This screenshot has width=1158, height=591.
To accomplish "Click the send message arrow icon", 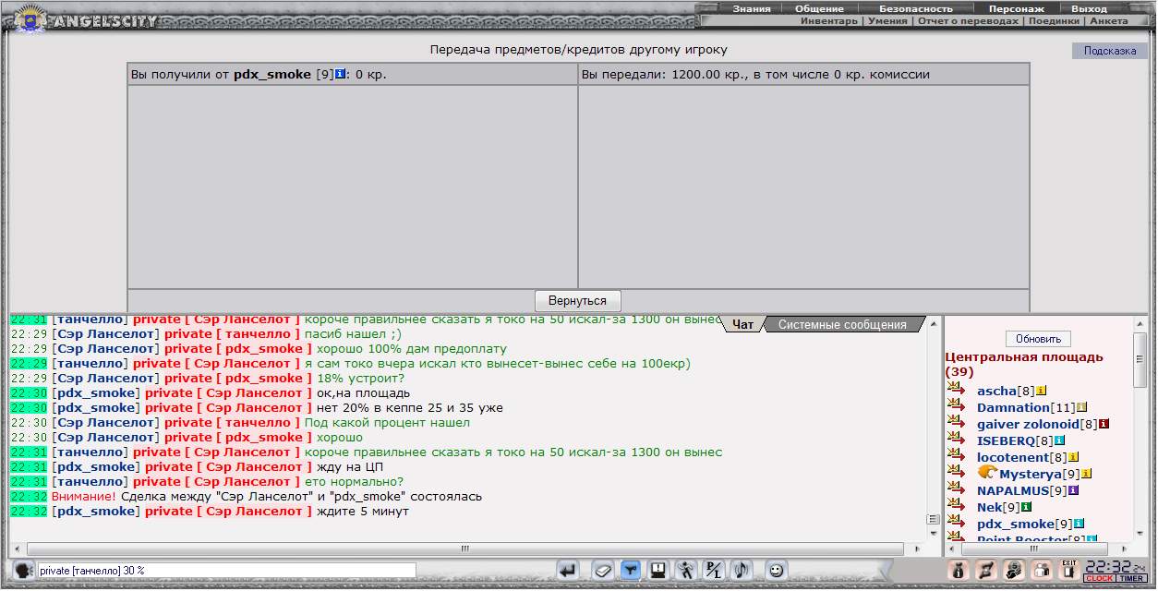I will (569, 571).
